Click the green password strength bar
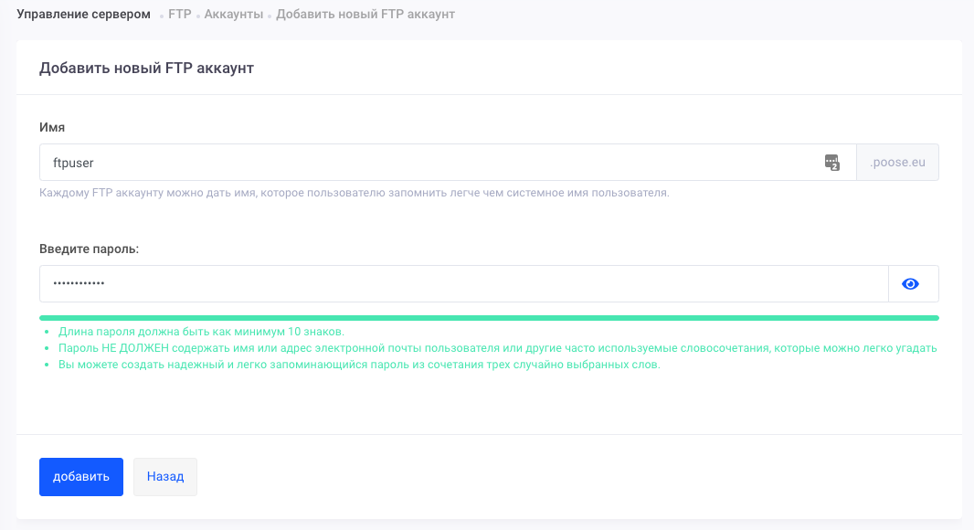This screenshot has height=530, width=974. pyautogui.click(x=489, y=318)
